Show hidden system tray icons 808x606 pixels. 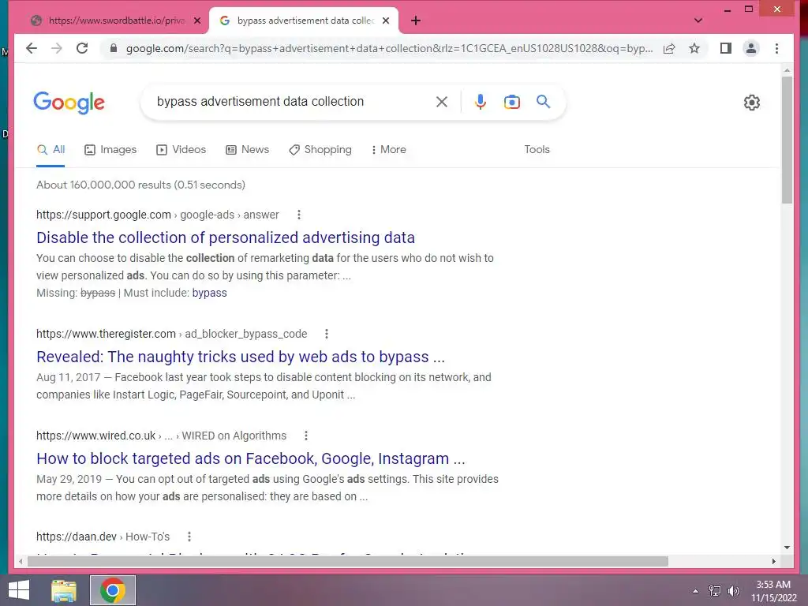[696, 591]
